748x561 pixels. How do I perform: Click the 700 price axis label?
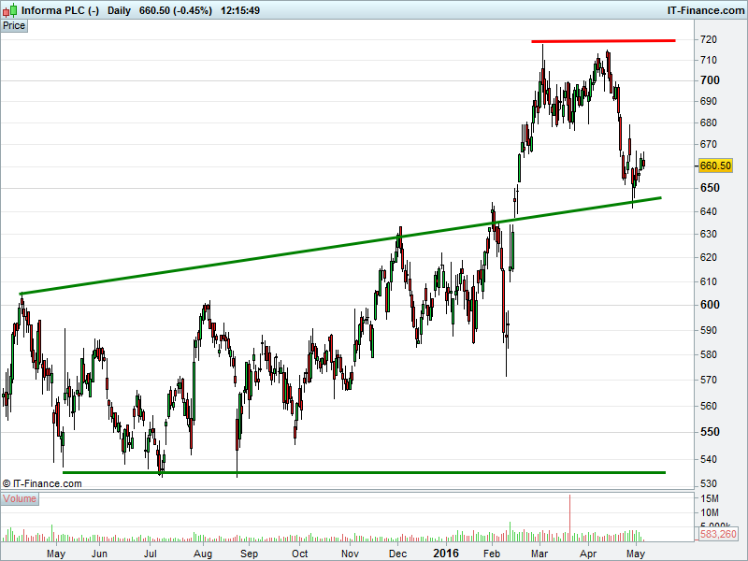[x=710, y=80]
